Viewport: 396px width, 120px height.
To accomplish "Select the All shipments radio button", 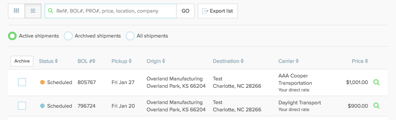I will click(x=130, y=36).
